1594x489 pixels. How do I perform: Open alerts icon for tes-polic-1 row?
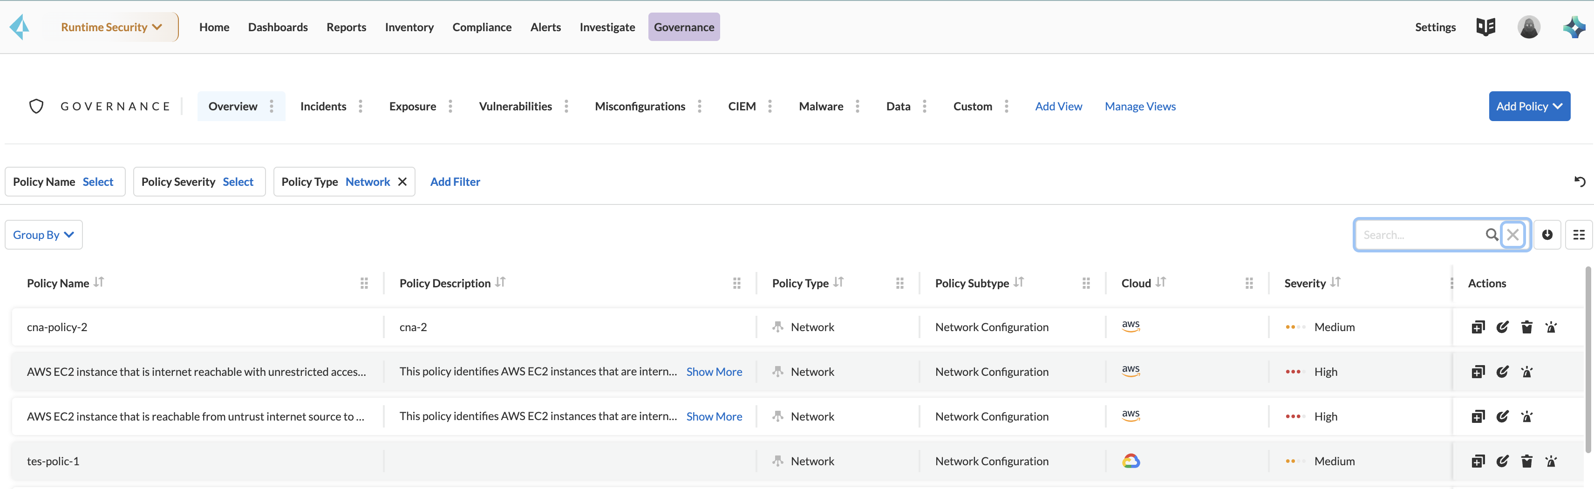[x=1551, y=461]
